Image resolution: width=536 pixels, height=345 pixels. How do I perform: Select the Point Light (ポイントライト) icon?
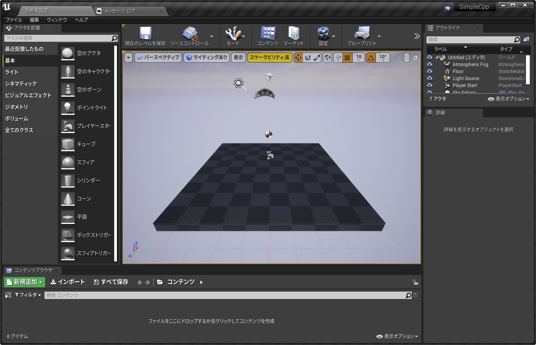(x=68, y=108)
